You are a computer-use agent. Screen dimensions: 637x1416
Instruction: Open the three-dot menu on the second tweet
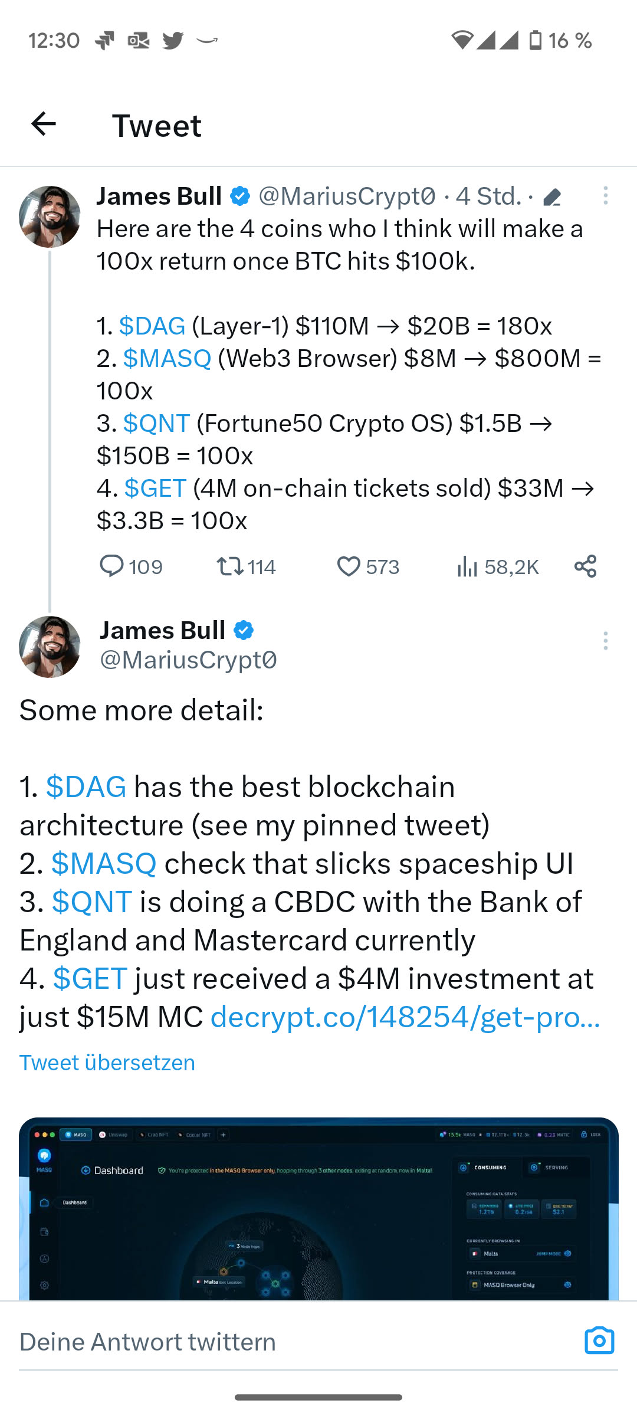pyautogui.click(x=605, y=641)
